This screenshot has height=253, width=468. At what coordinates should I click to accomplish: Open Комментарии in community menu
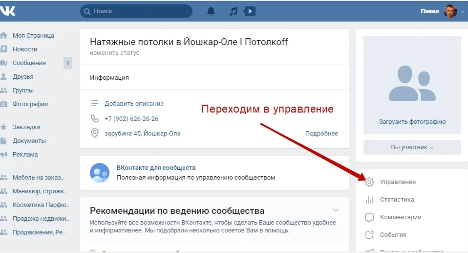[x=401, y=217]
